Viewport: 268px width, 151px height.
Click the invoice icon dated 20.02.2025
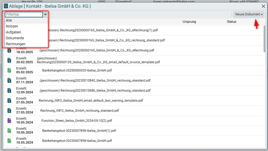click(x=9, y=60)
